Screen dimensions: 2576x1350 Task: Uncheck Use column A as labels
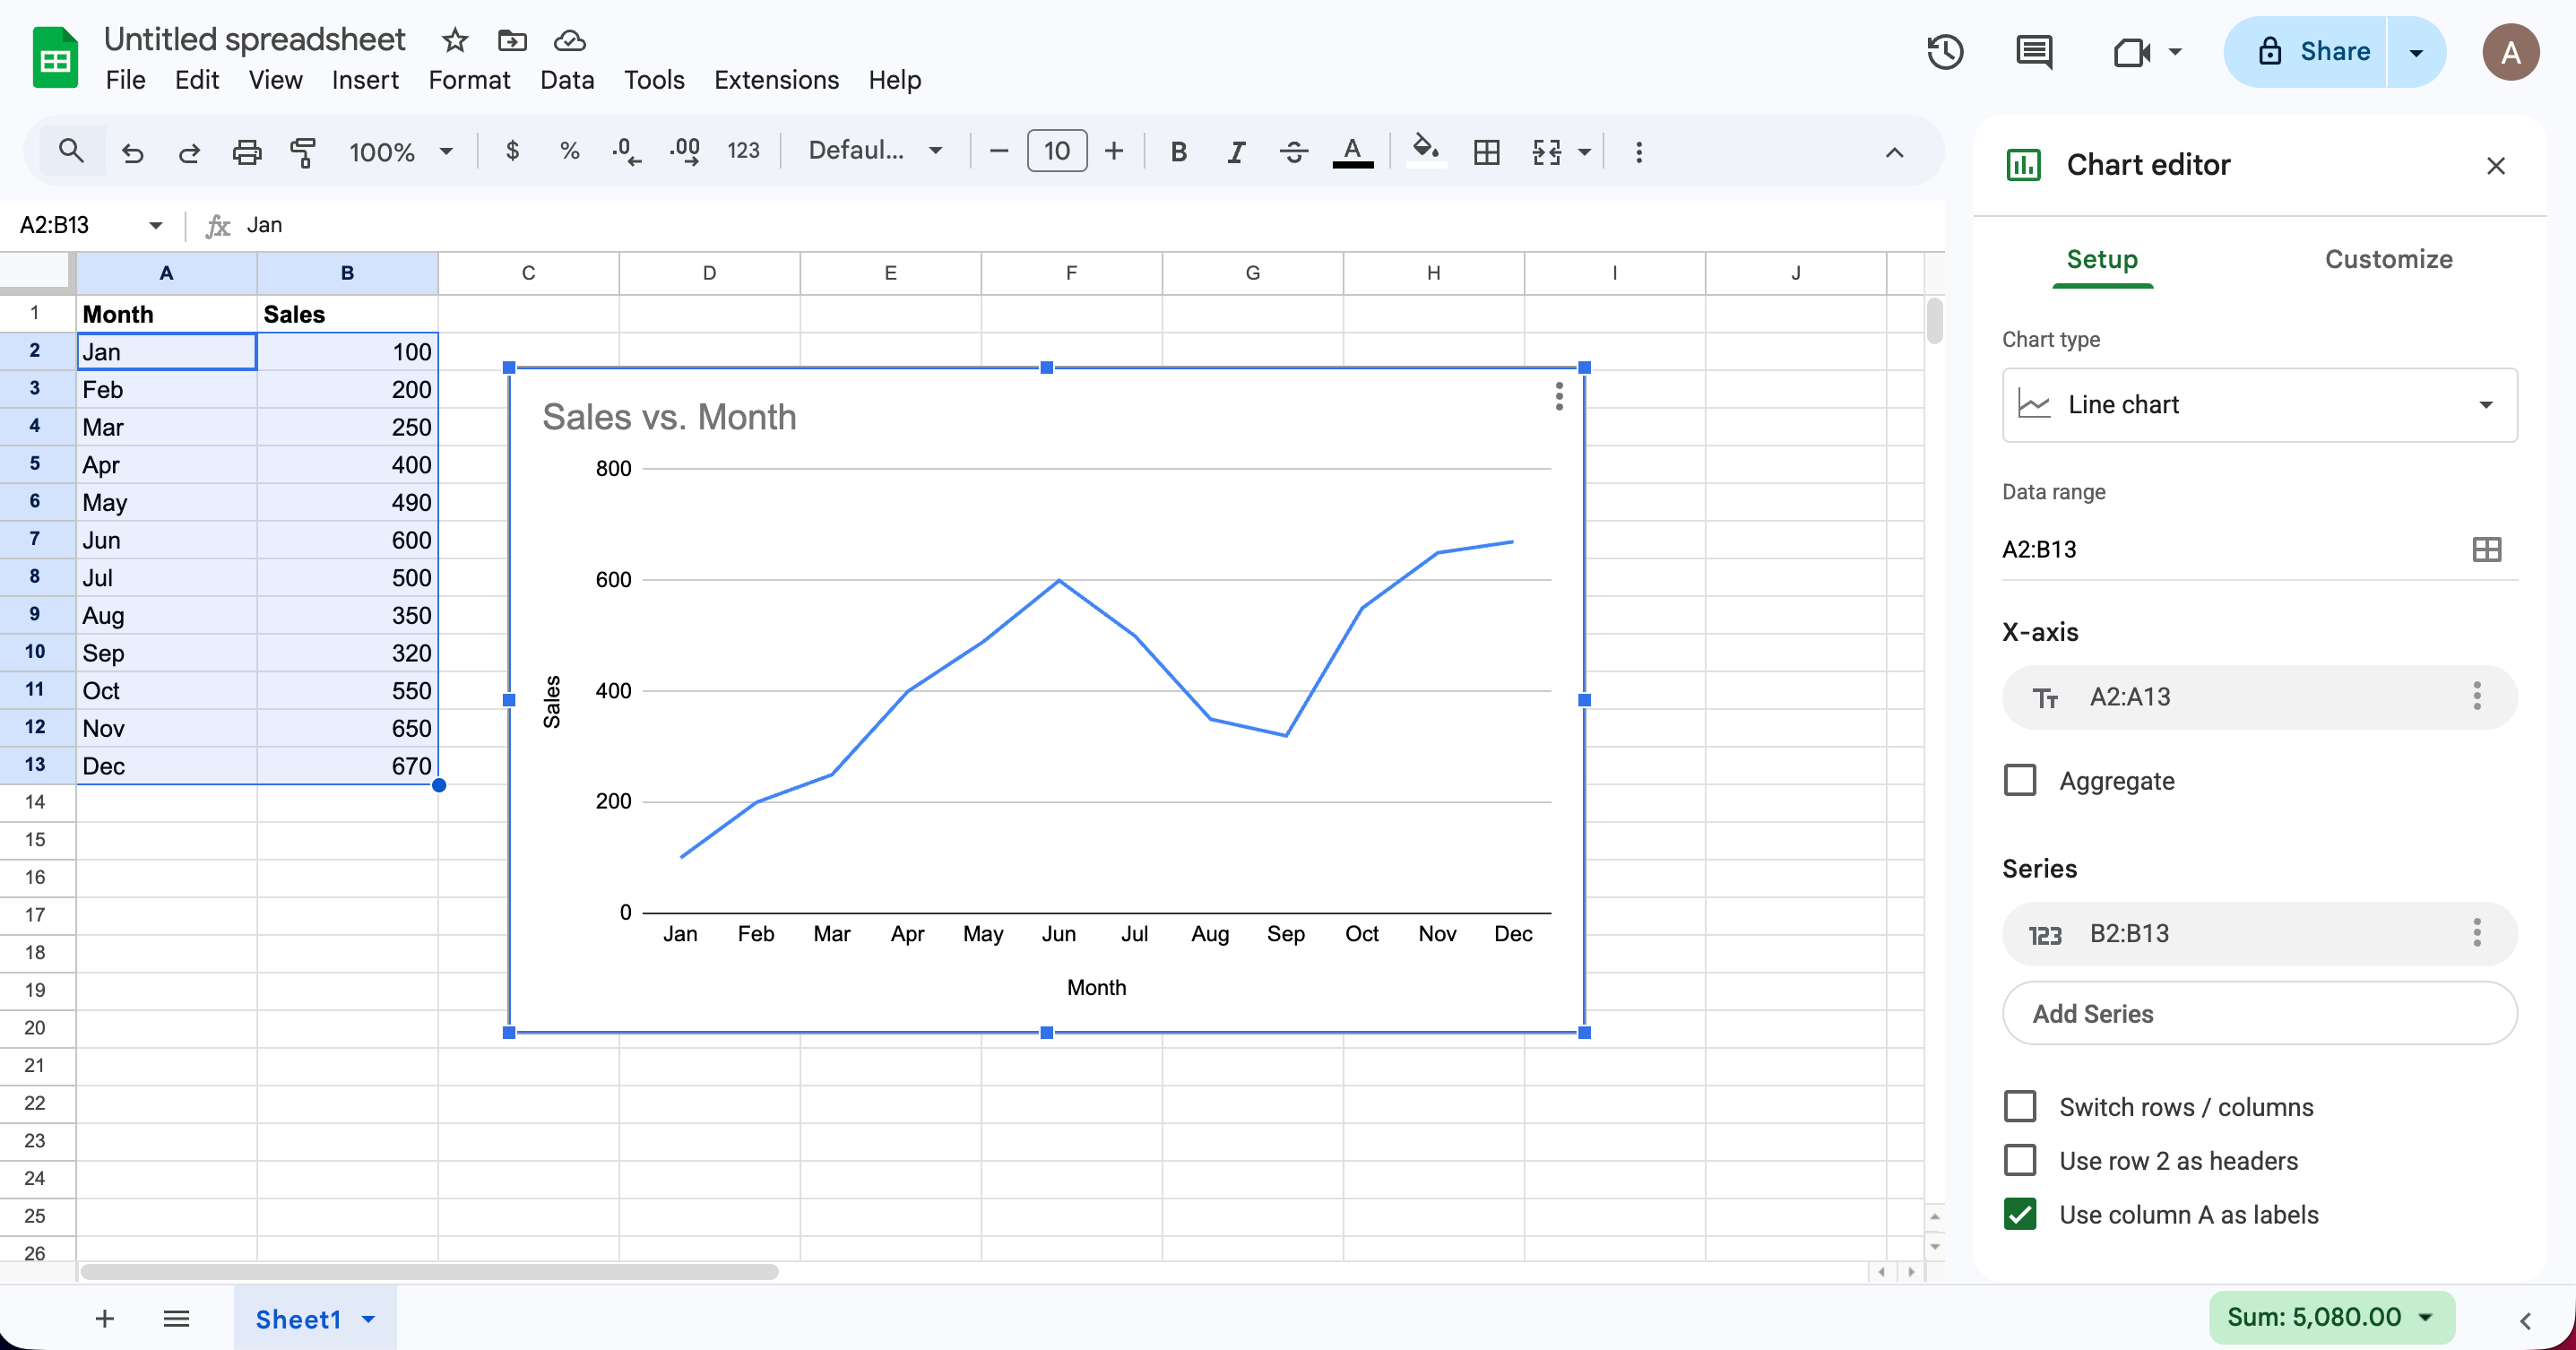point(2019,1214)
